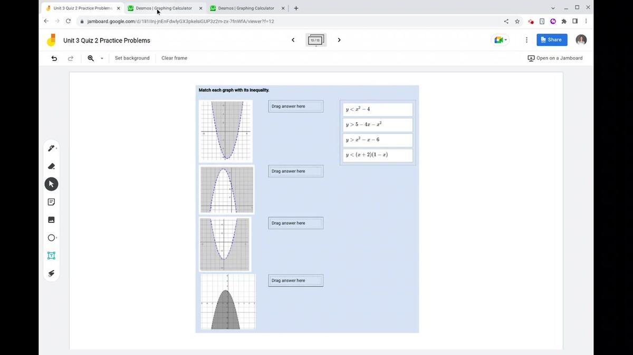Click the Share button
Viewport: 633px width, 355px height.
point(552,40)
